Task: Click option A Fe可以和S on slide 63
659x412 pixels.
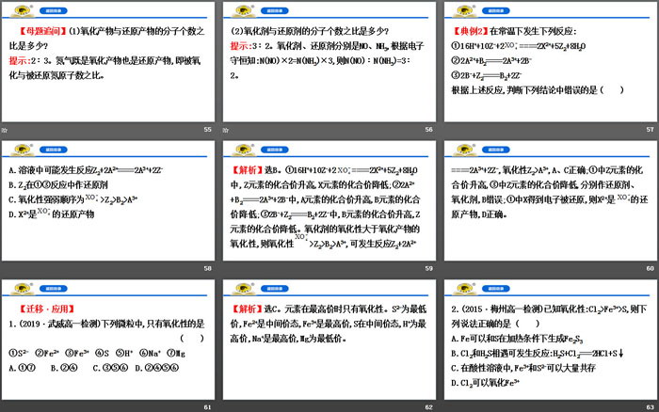Action: (x=518, y=339)
